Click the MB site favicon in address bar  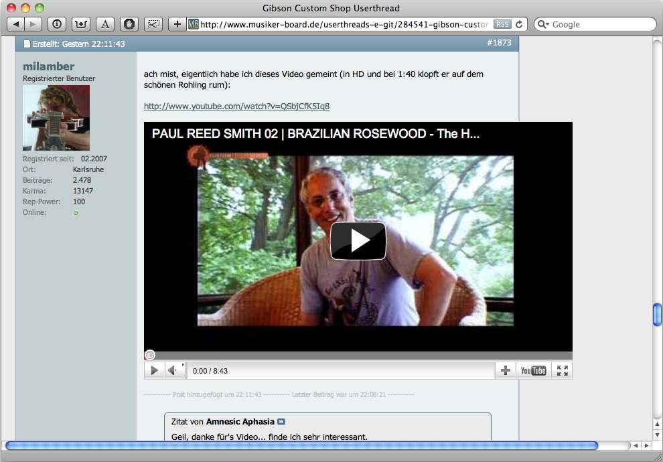(x=194, y=24)
